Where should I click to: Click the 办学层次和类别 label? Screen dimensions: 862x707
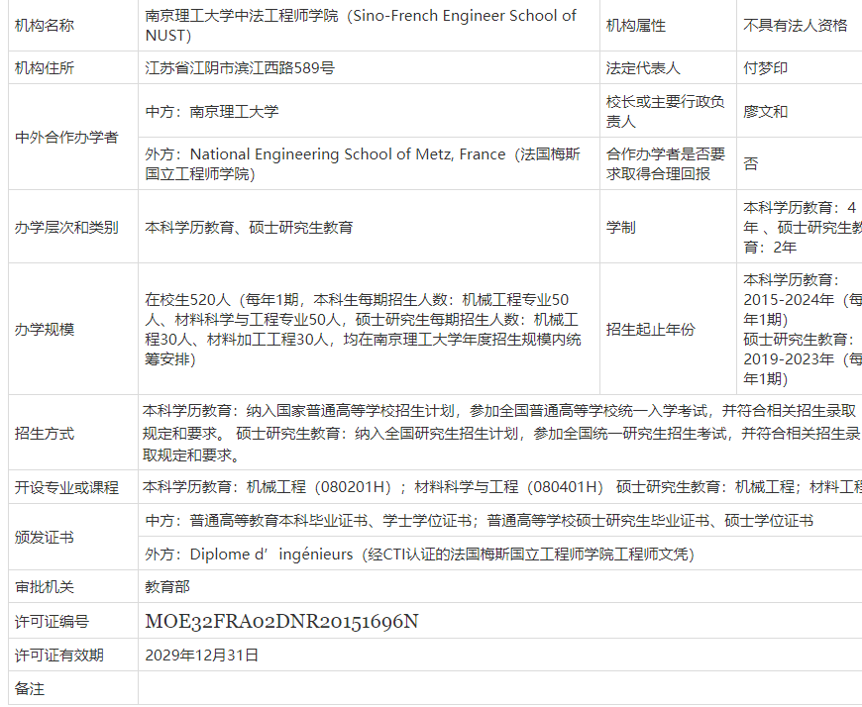[66, 228]
